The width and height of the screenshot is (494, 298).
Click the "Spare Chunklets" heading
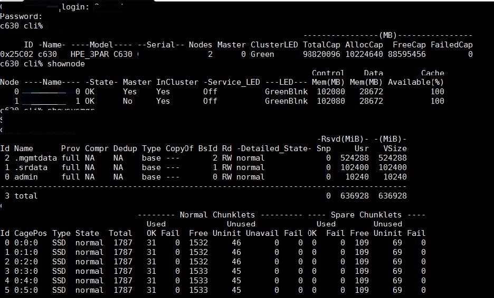click(366, 215)
